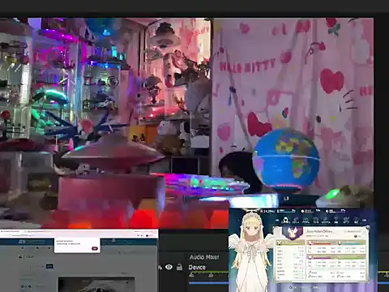Click the right arrow of game menu row
Viewport: 389px width, 292px height.
[364, 221]
